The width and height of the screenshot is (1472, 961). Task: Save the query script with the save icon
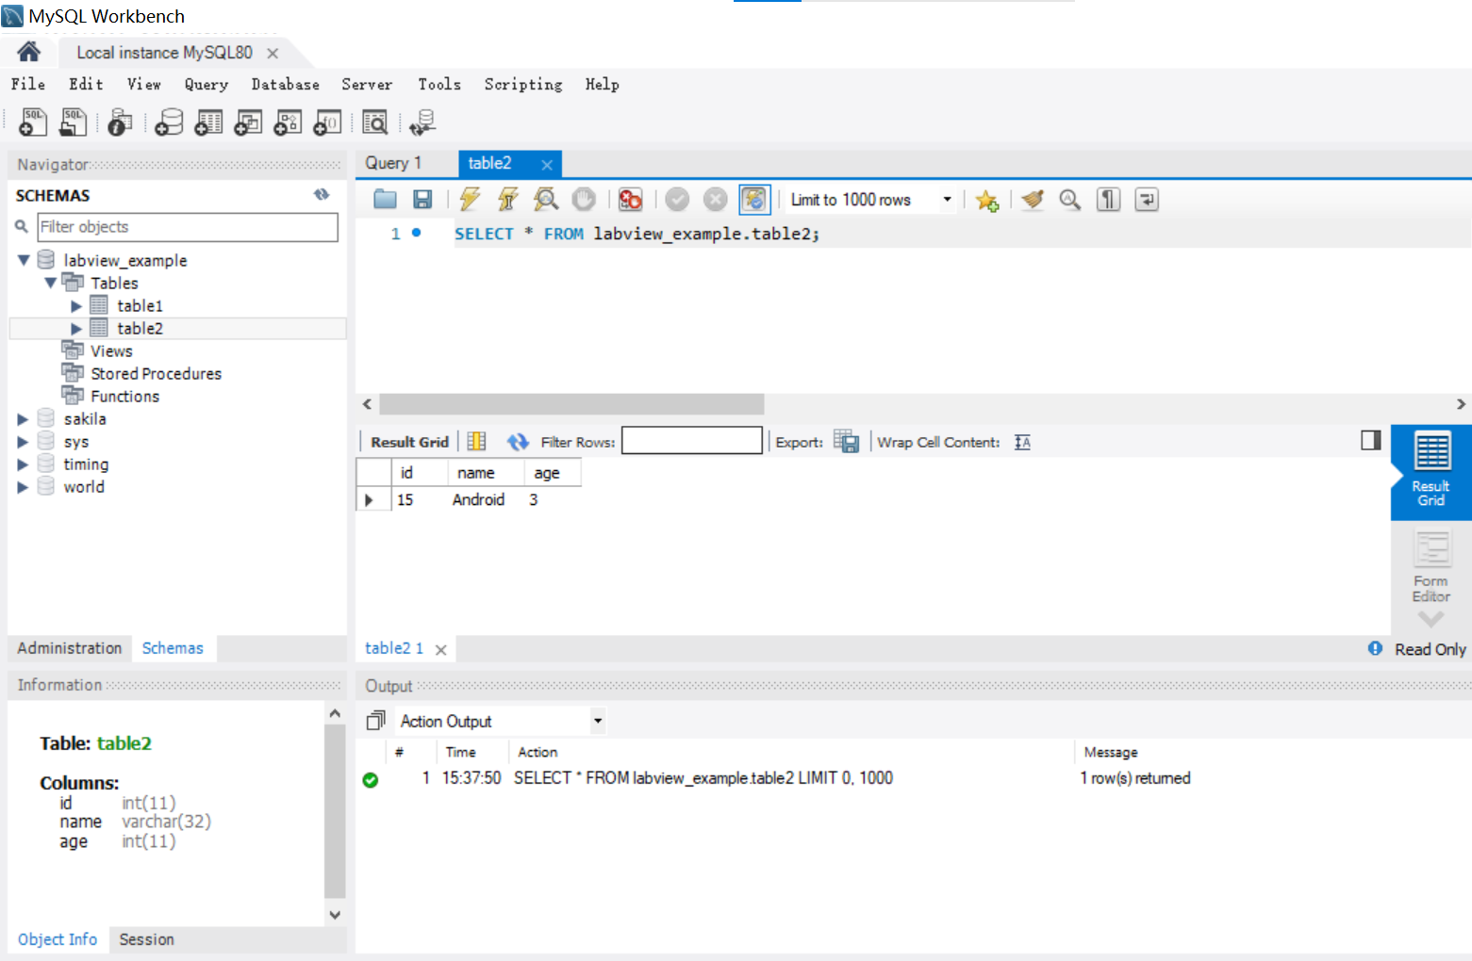(x=422, y=199)
